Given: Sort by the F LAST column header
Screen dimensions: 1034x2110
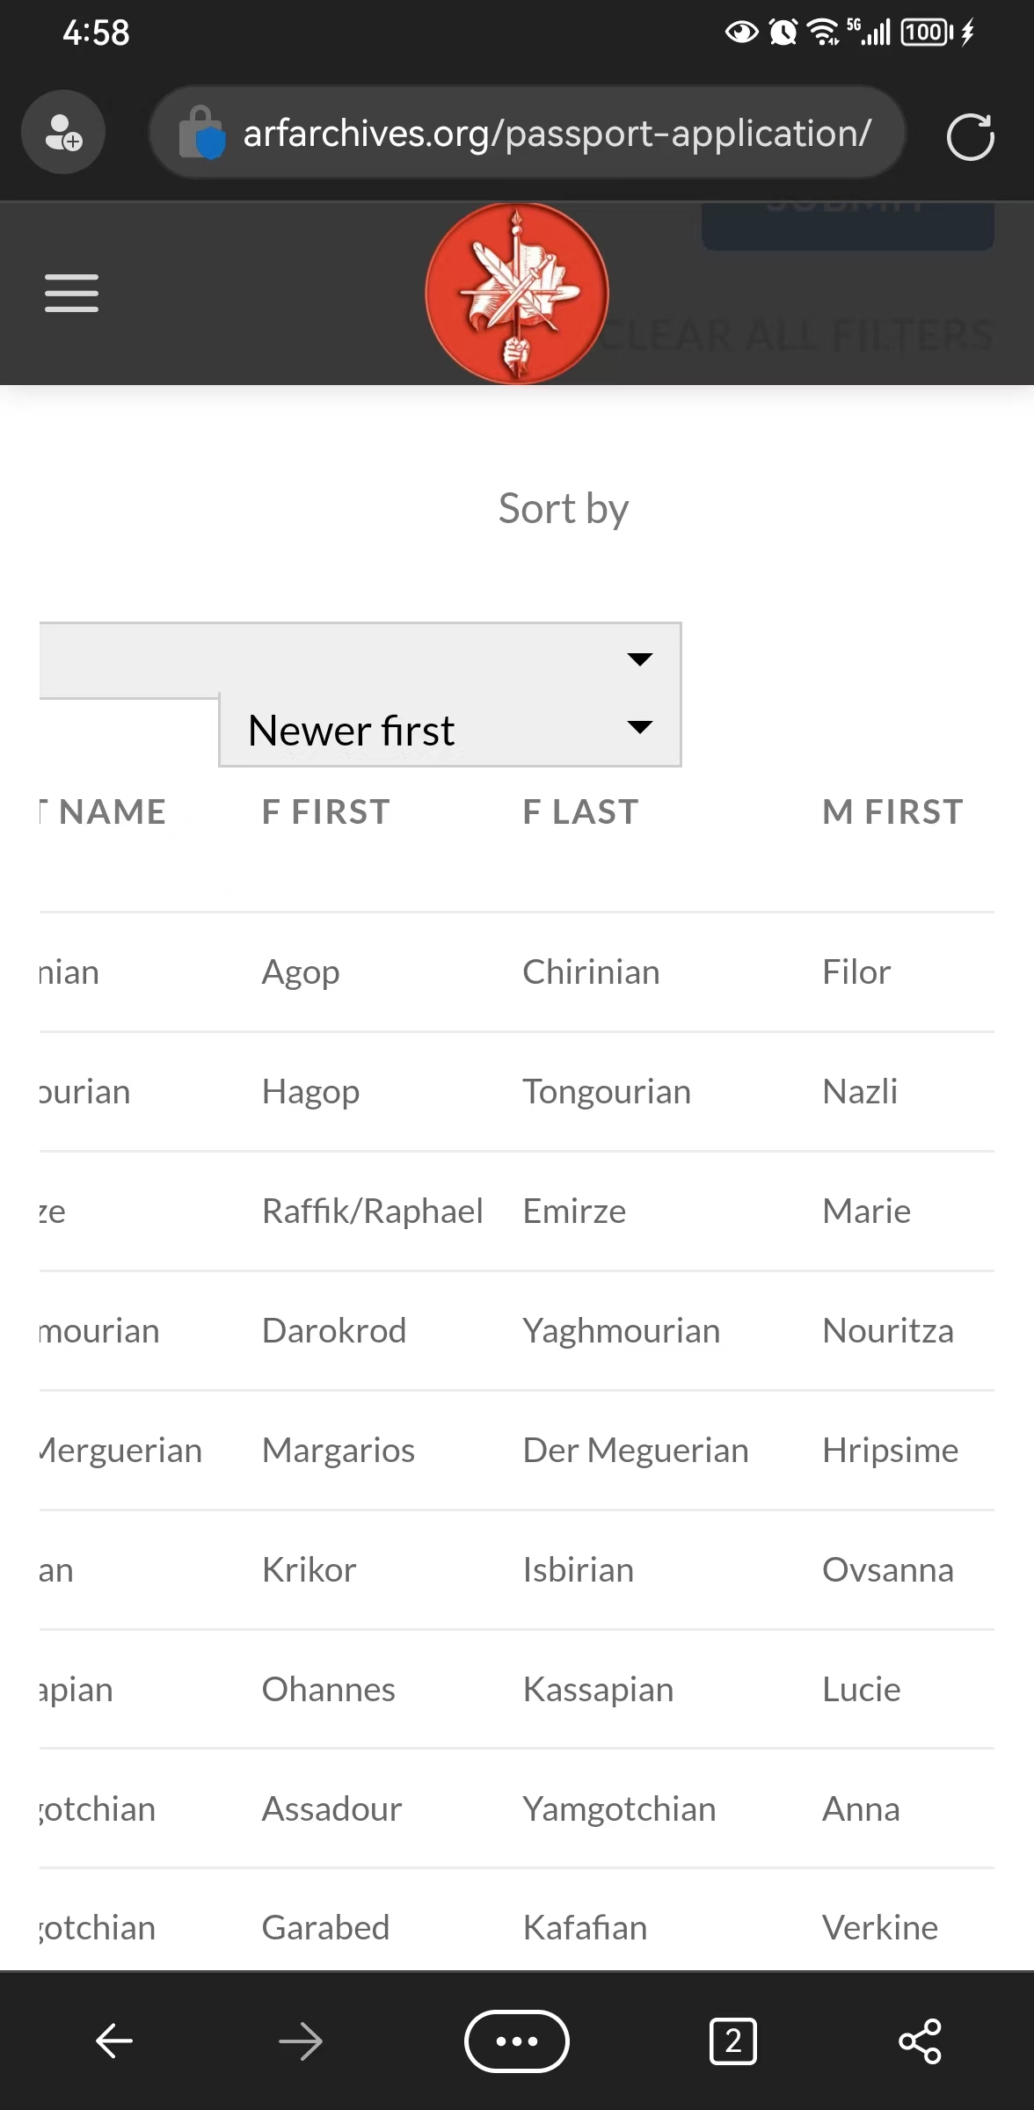Looking at the screenshot, I should pos(580,811).
